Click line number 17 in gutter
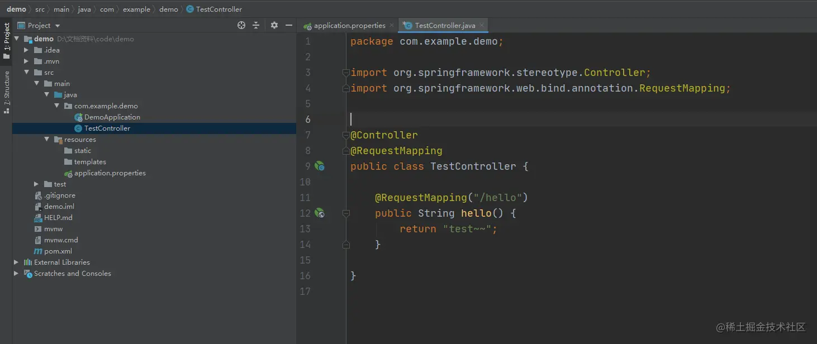The image size is (817, 344). tap(305, 291)
